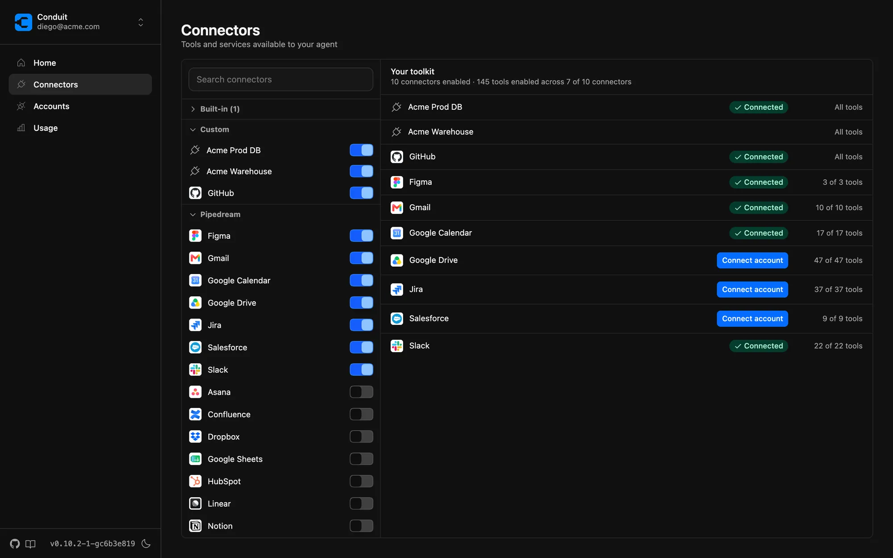
Task: Click the Jira icon in Your toolkit
Action: (x=397, y=289)
